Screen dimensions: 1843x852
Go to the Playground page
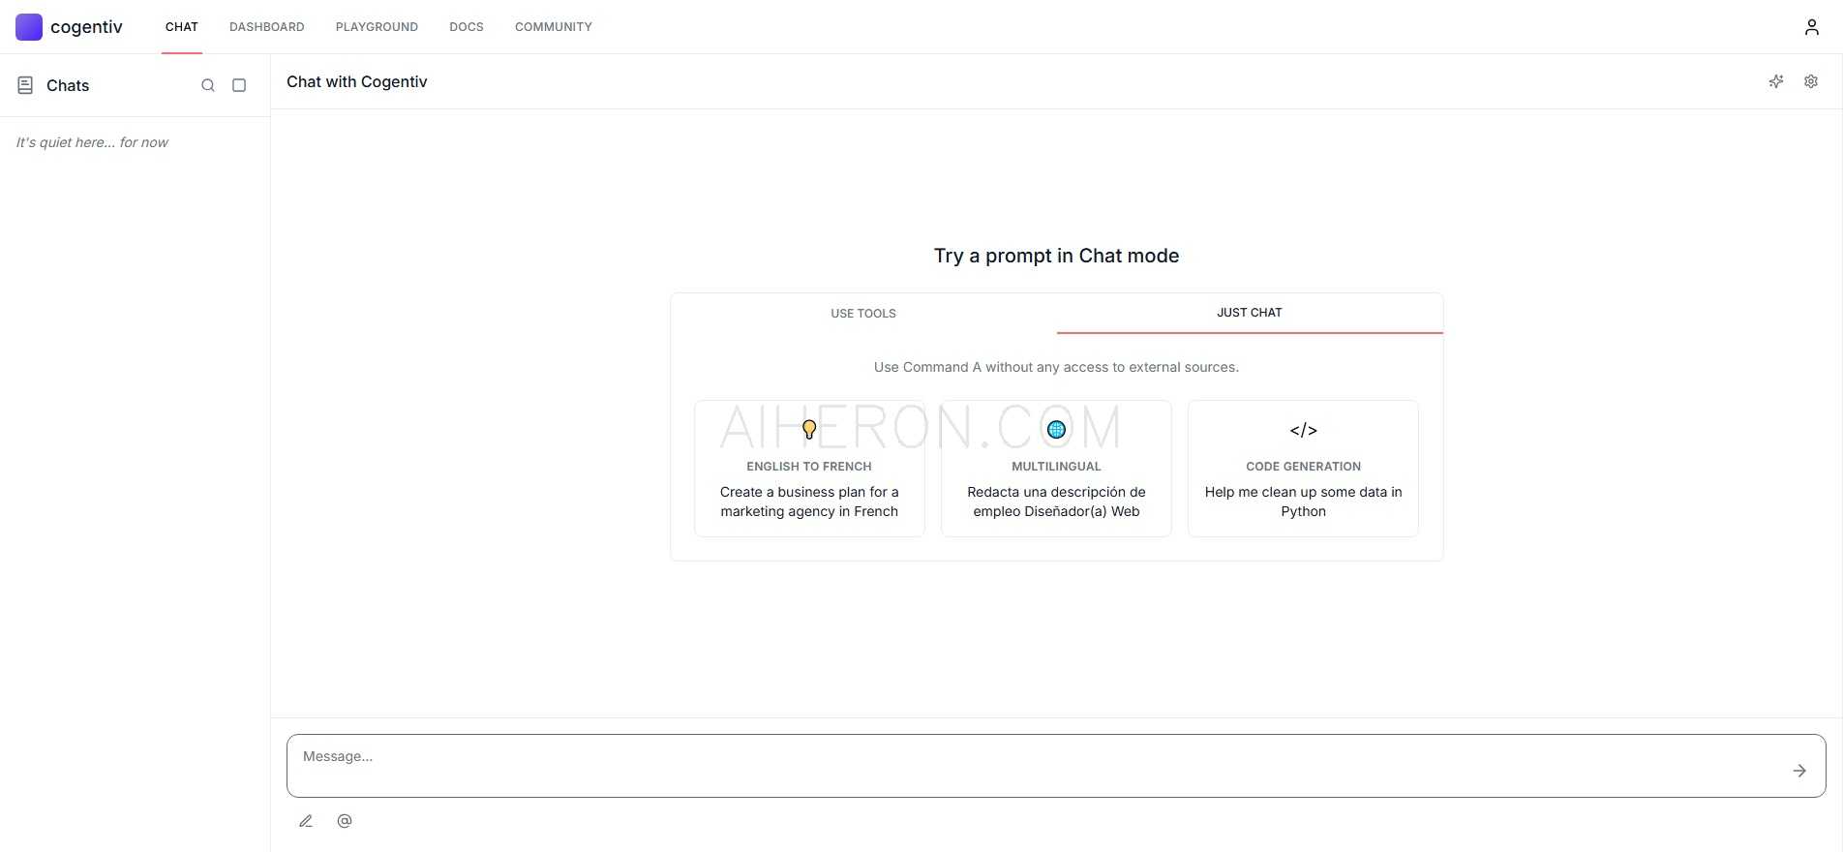[377, 27]
